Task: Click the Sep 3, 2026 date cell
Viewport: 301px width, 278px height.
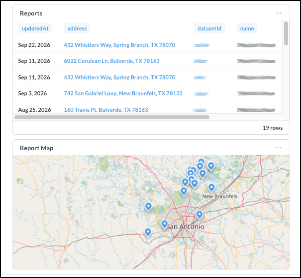Action: tap(32, 93)
